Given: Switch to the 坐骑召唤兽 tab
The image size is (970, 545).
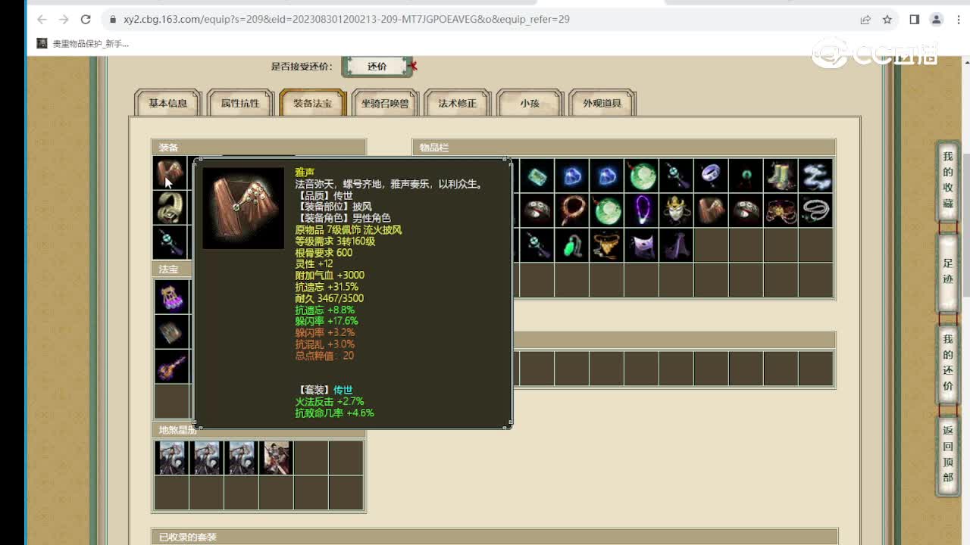Looking at the screenshot, I should click(385, 103).
